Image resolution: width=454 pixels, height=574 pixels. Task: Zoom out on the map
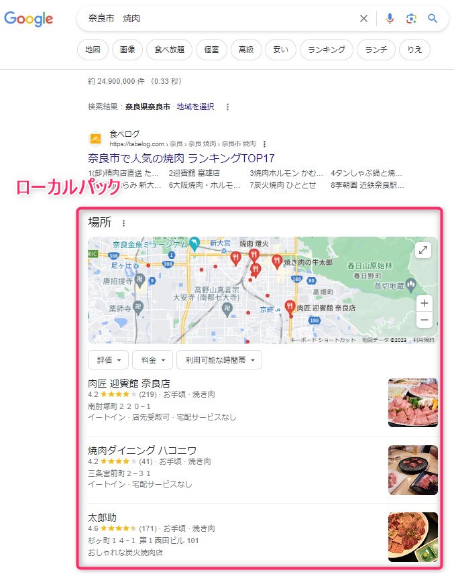coord(424,320)
